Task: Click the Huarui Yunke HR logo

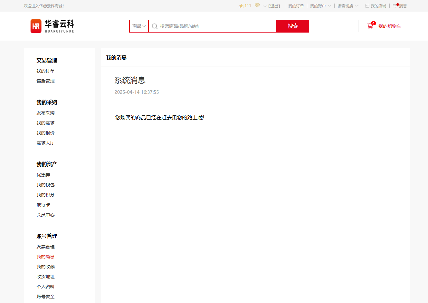Action: click(x=52, y=26)
